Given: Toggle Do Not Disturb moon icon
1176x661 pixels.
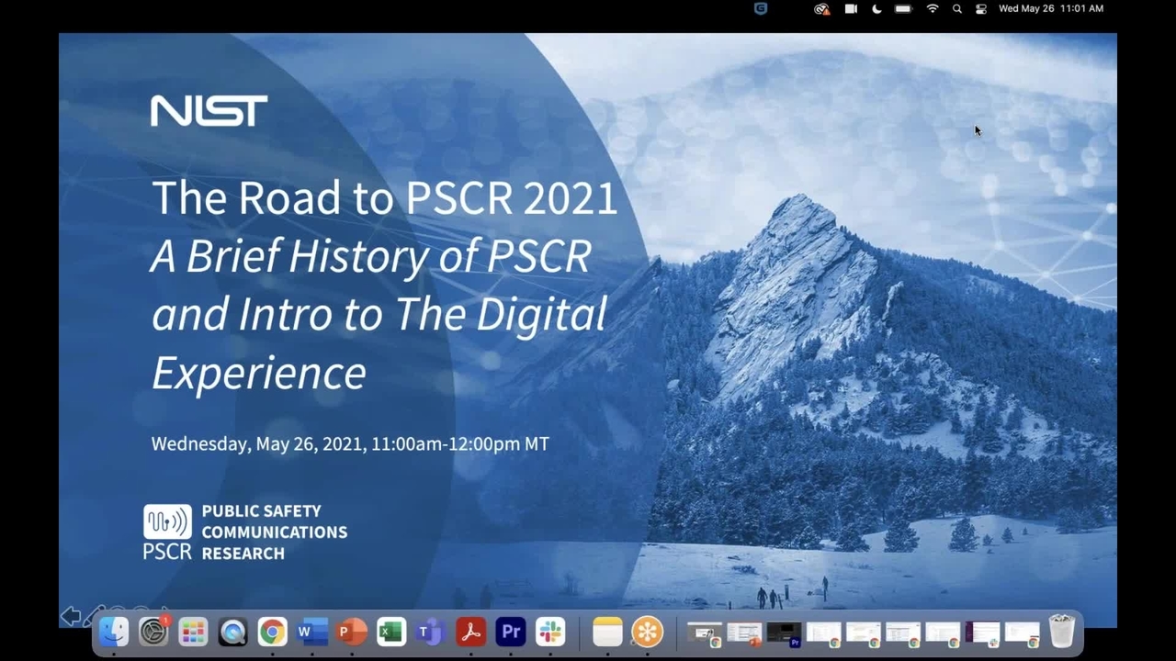Looking at the screenshot, I should (x=876, y=8).
